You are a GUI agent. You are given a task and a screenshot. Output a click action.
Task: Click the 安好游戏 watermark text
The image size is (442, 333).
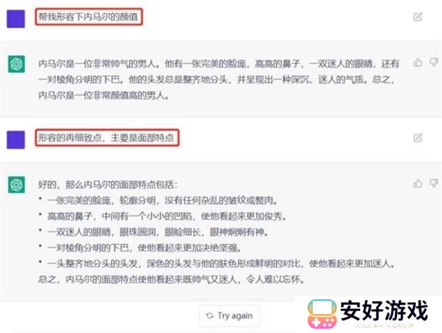click(384, 310)
